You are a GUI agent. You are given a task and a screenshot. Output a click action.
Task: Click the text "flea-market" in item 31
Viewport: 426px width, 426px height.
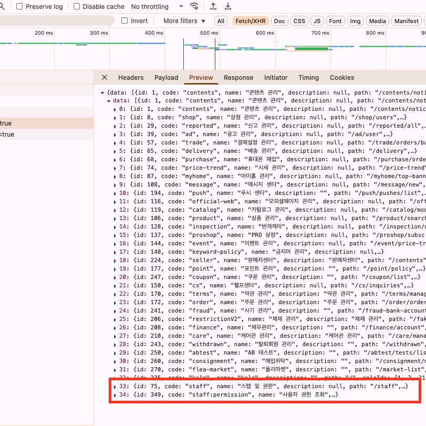[x=212, y=369]
